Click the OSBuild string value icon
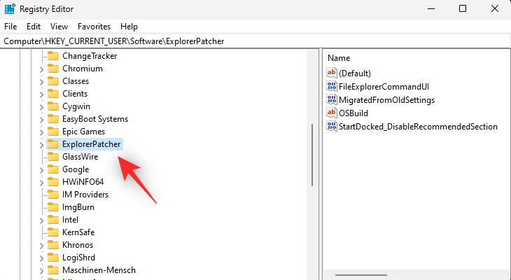Screen dimensions: 511x280 [x=332, y=113]
